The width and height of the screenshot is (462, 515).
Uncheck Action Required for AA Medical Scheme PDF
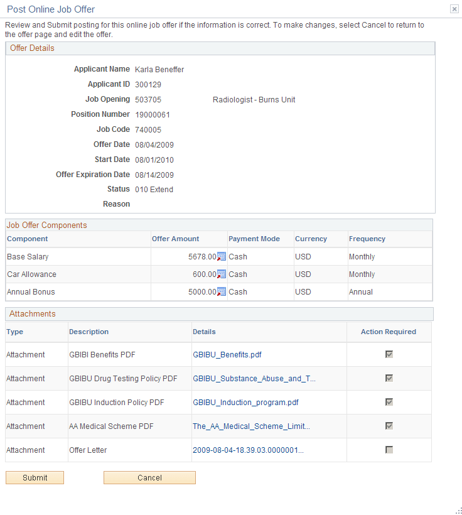coord(389,426)
